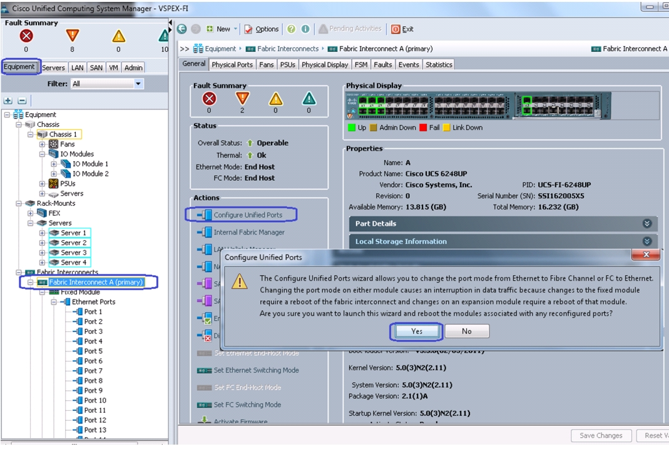
Task: Click the collapse all minus icon above tree
Action: coord(22,101)
